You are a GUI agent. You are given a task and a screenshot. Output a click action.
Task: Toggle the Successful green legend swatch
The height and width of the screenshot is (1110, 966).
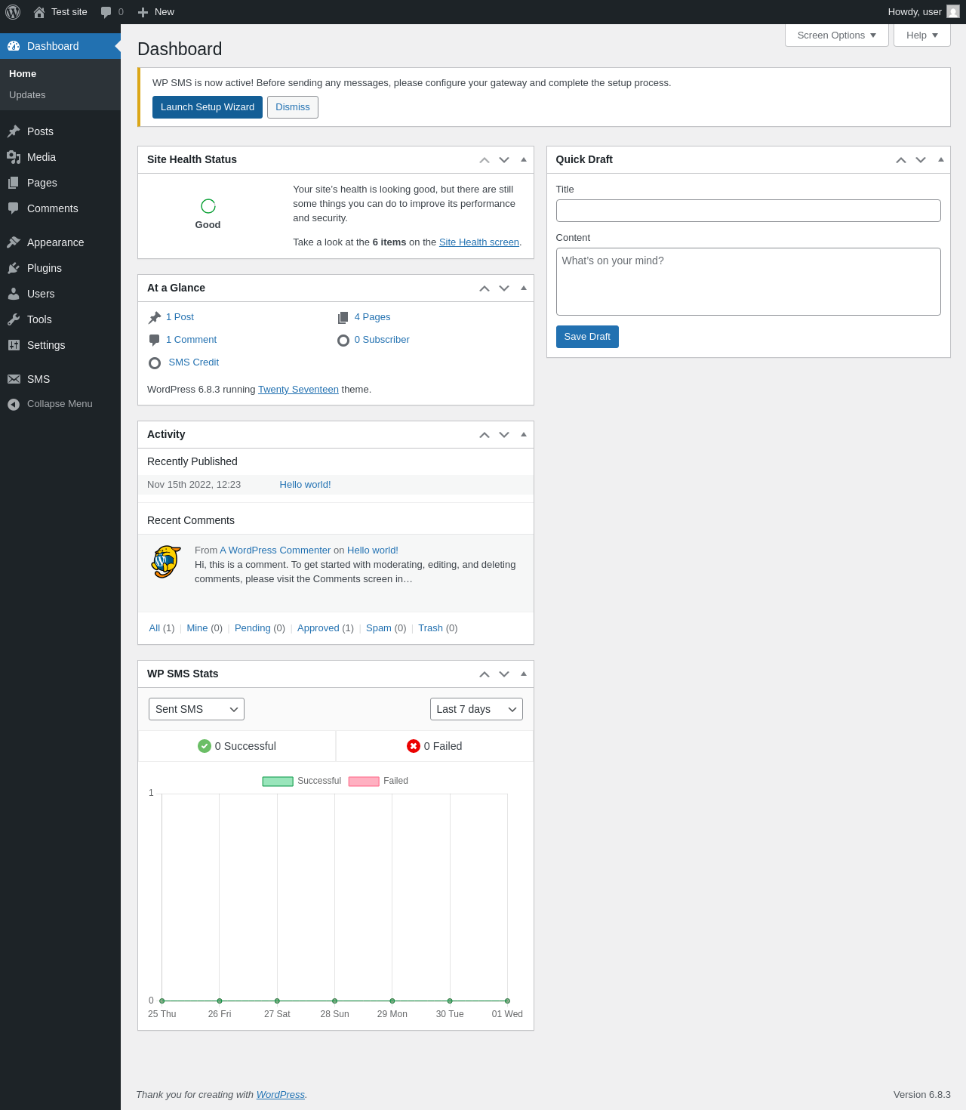click(278, 782)
